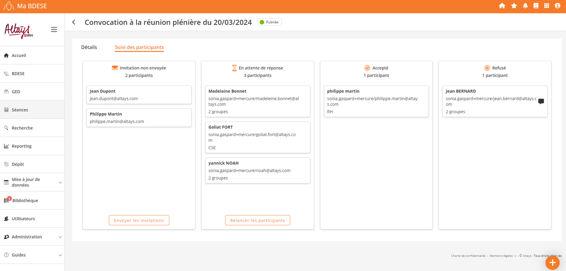Expand the Guides menu
566x271 pixels.
[x=60, y=255]
